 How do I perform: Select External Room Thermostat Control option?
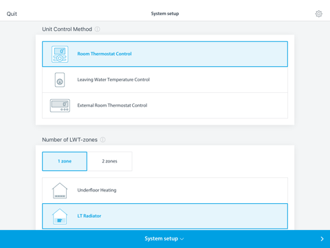tap(165, 105)
